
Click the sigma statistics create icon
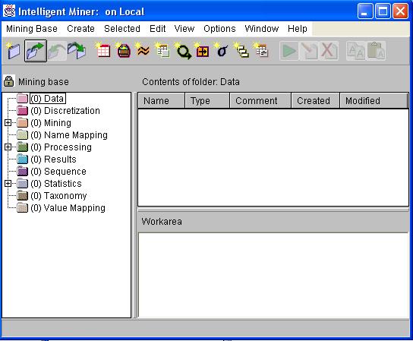(222, 51)
